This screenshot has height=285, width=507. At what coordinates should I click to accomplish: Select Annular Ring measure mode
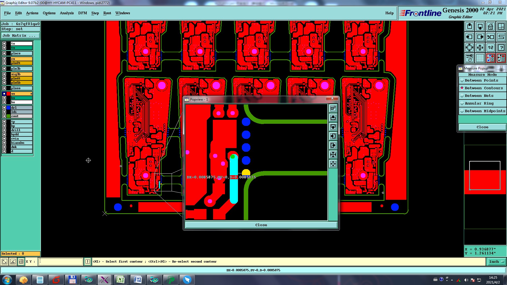point(479,103)
